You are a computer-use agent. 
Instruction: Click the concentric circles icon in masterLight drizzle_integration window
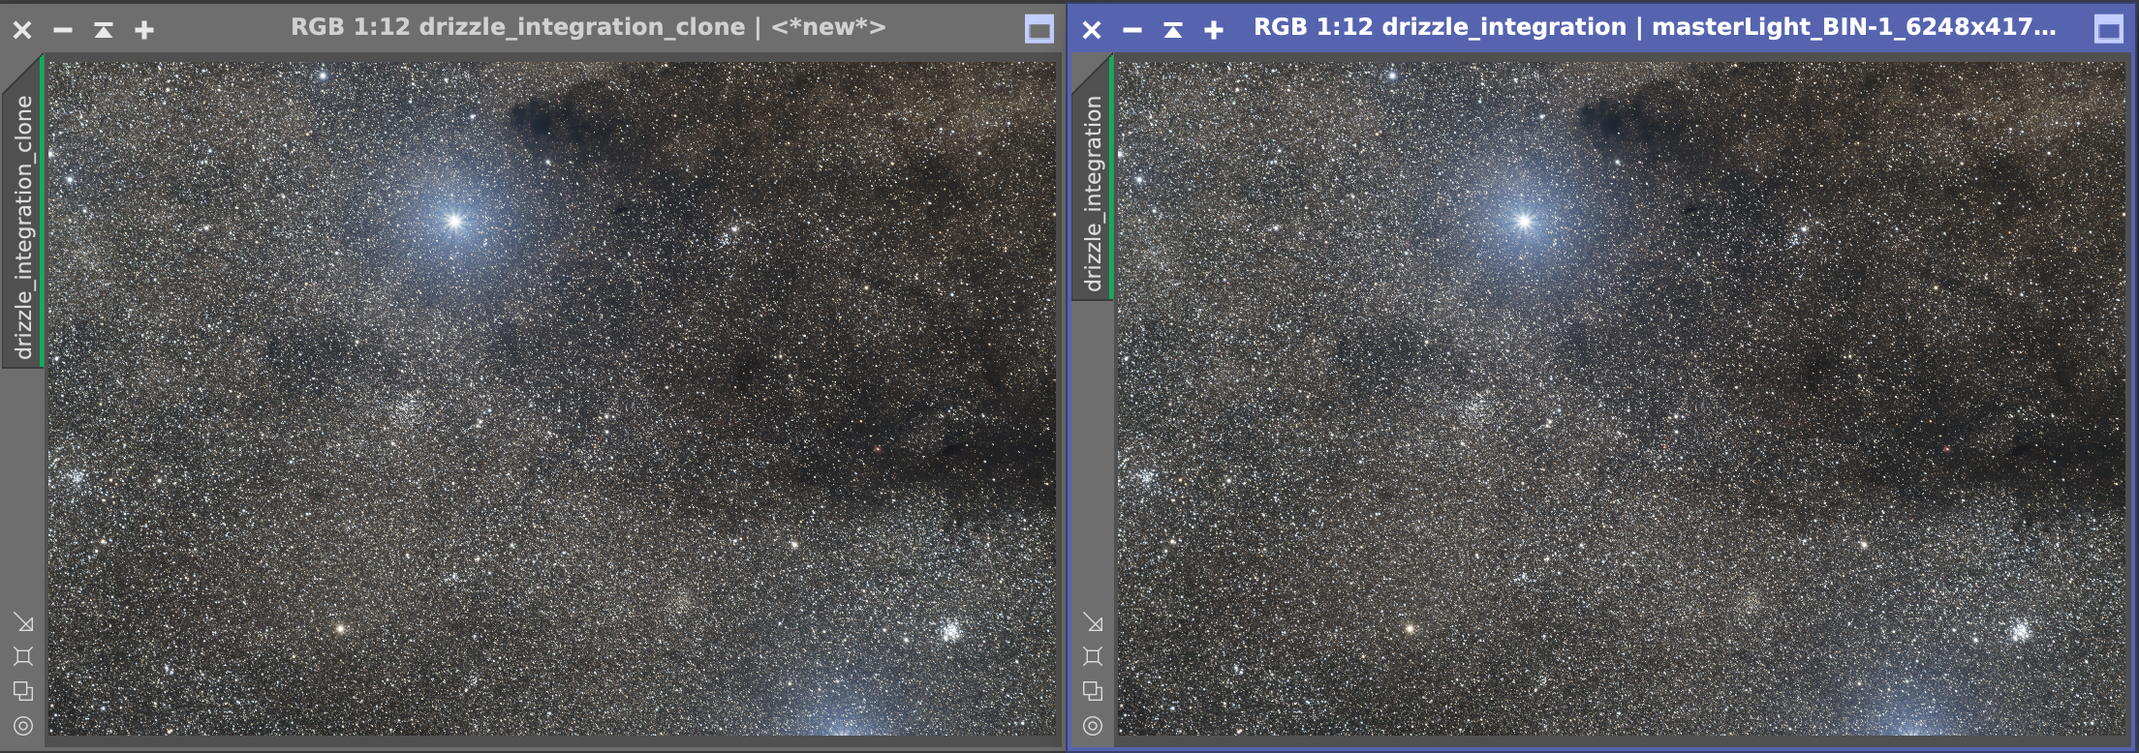pos(1093,725)
